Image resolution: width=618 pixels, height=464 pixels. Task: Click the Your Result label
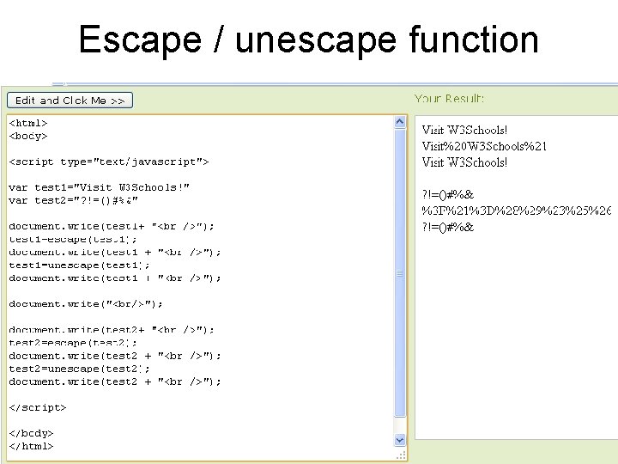(449, 98)
